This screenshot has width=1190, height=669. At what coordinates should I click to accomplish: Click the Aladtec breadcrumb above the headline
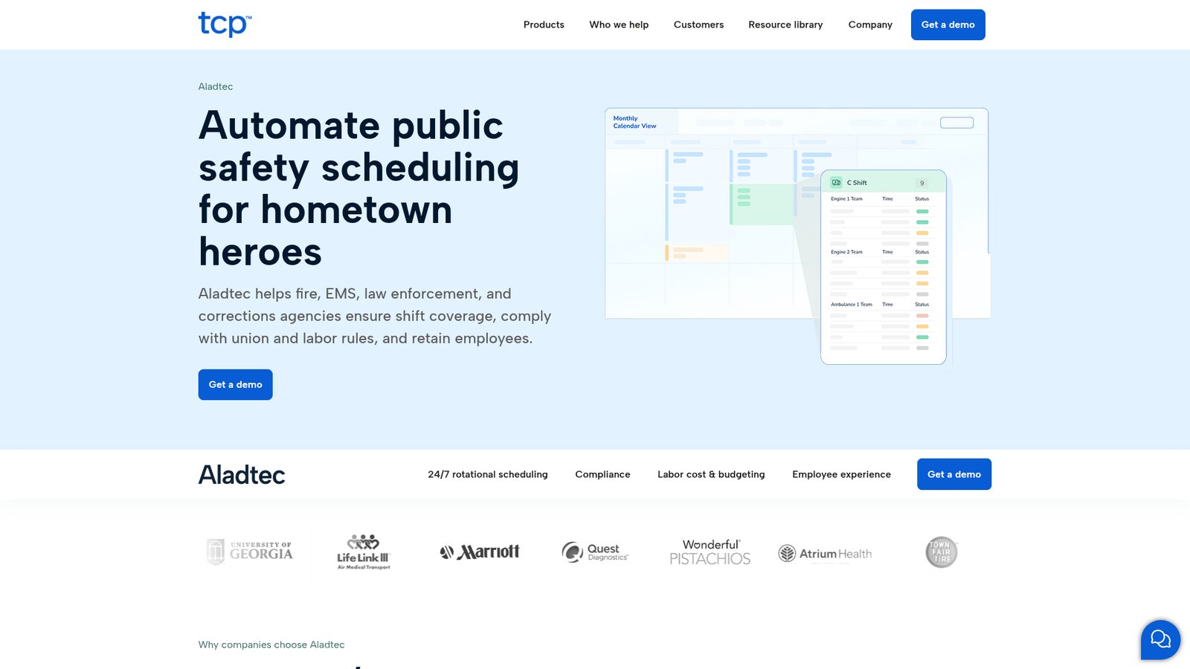pos(216,86)
